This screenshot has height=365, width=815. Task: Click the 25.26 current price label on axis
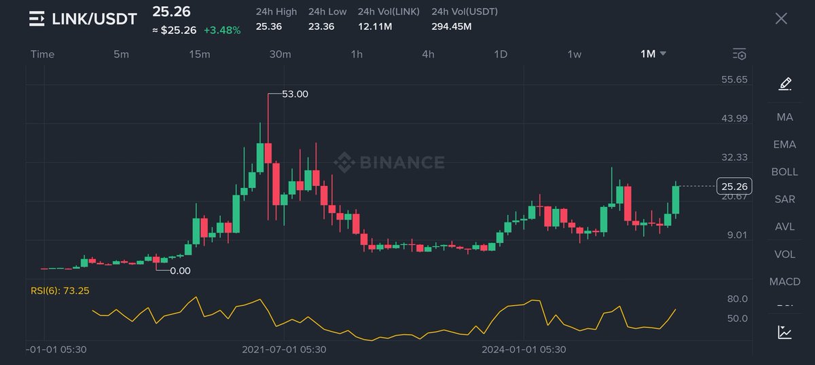coord(734,186)
